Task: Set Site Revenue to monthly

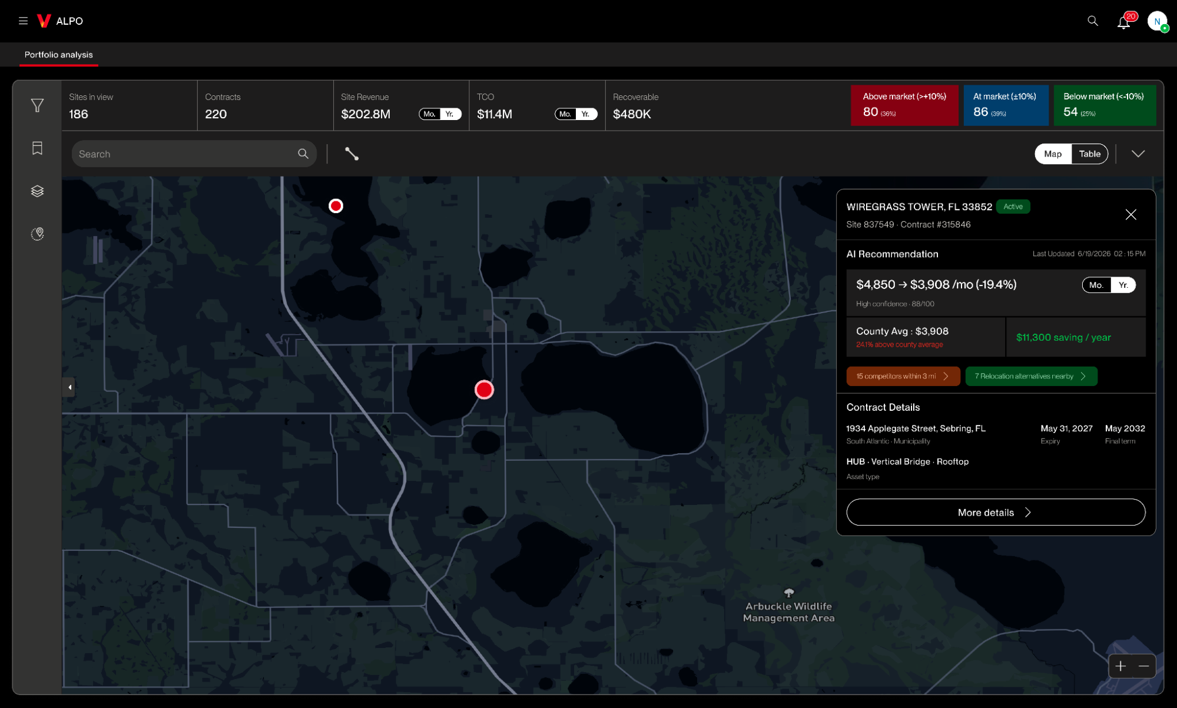Action: pyautogui.click(x=429, y=114)
